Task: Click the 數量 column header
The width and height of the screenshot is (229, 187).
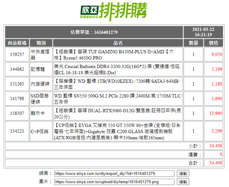Action: (x=193, y=43)
